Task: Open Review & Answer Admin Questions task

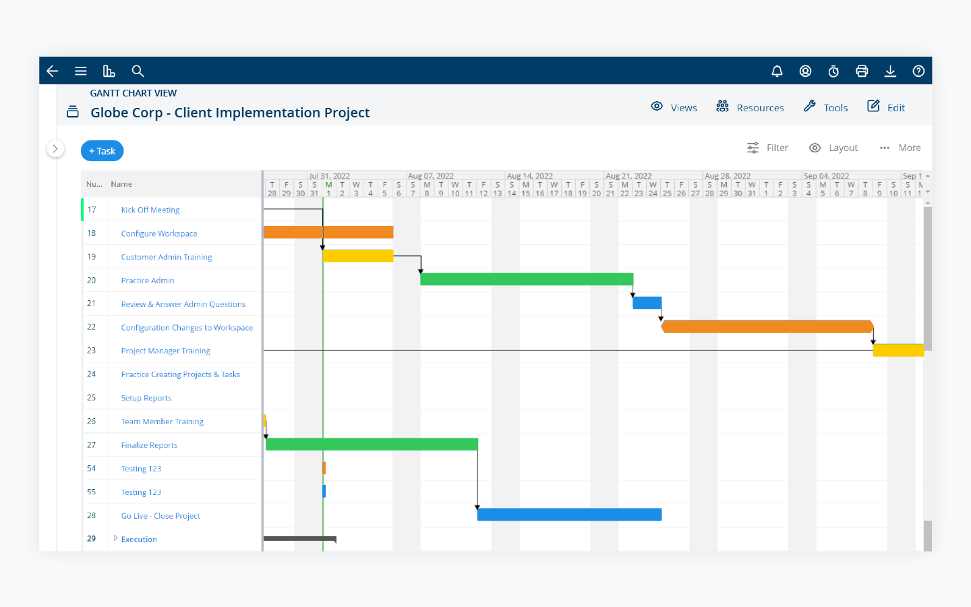Action: point(183,304)
